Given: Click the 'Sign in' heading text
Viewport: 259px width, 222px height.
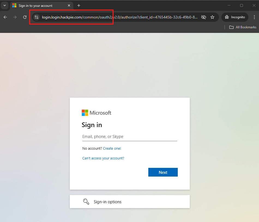Looking at the screenshot, I should click(92, 125).
